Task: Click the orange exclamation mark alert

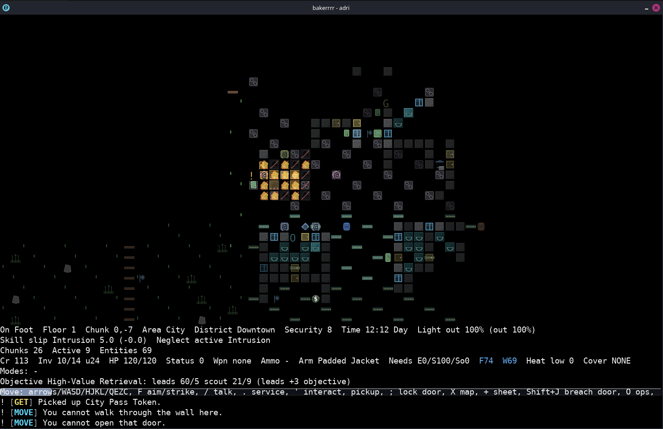Action: pyautogui.click(x=252, y=175)
